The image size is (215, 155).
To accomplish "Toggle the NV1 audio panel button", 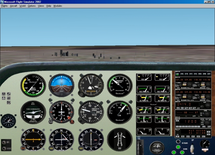I will pos(191,74).
